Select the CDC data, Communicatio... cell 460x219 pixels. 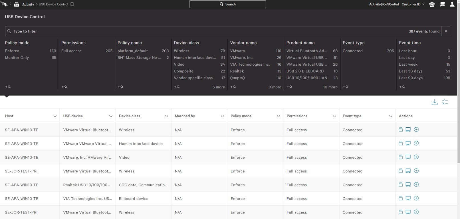click(143, 185)
